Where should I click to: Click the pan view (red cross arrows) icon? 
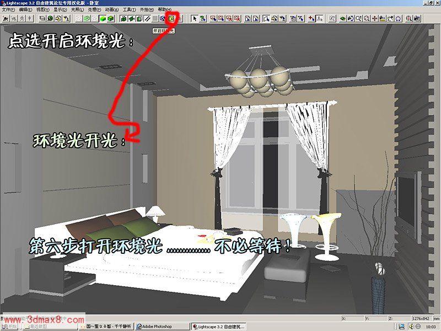coord(375,18)
